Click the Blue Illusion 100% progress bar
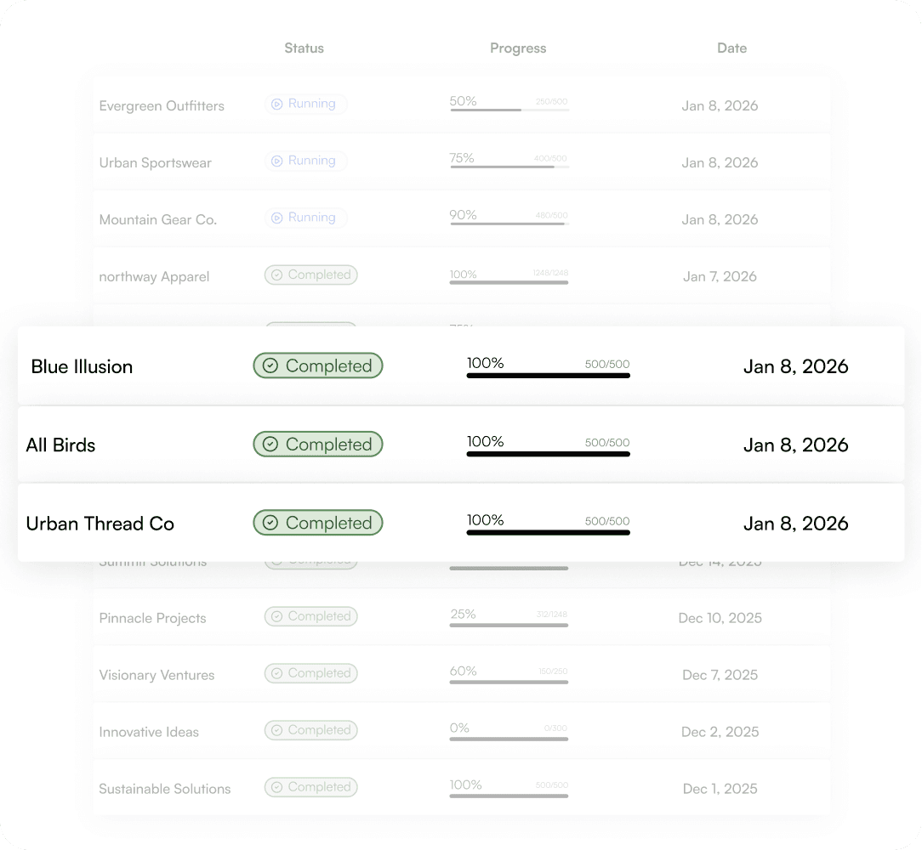Image resolution: width=922 pixels, height=850 pixels. click(x=548, y=376)
